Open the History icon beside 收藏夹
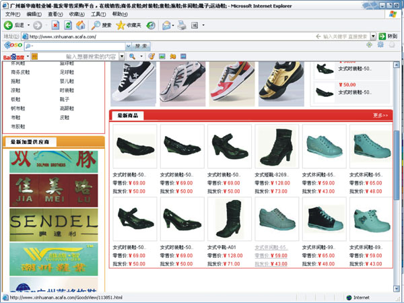The width and height of the screenshot is (404, 303). click(151, 25)
